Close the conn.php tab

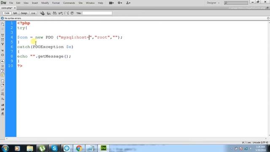click(x=15, y=8)
